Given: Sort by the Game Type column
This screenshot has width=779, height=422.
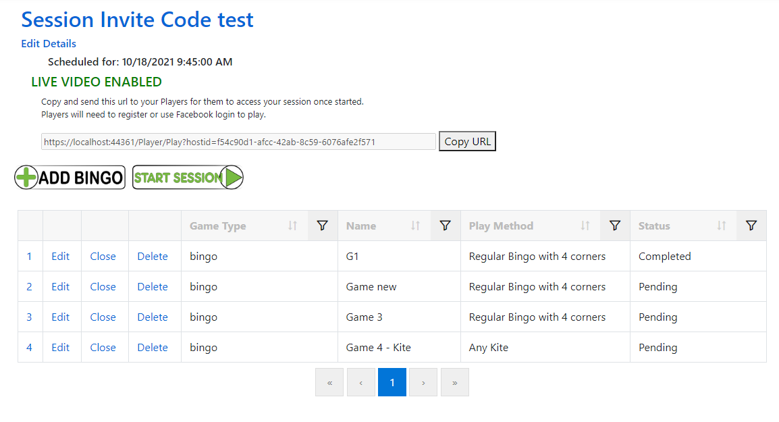Looking at the screenshot, I should [x=292, y=226].
